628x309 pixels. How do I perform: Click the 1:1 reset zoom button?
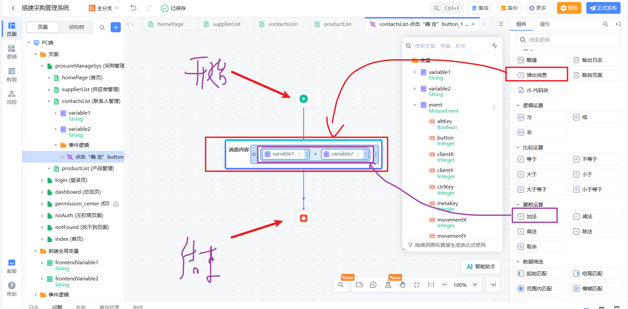click(x=431, y=285)
